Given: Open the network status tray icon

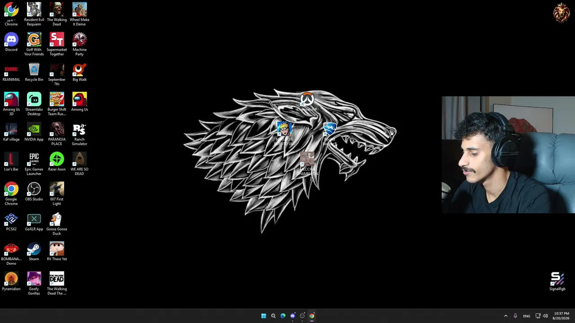Looking at the screenshot, I should (x=538, y=316).
